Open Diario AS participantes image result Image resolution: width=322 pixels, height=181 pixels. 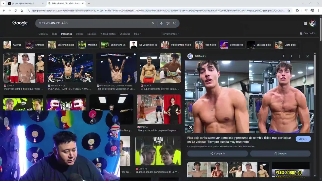pyautogui.click(x=158, y=151)
